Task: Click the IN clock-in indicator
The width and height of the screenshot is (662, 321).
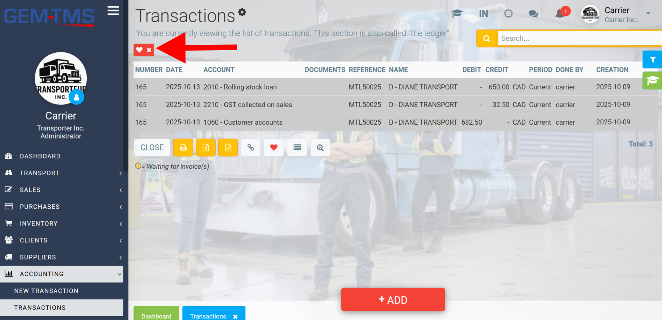Action: pos(483,13)
